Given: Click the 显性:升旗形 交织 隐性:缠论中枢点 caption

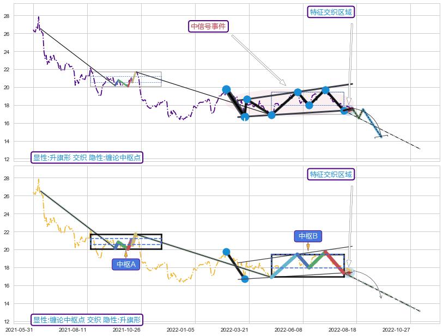Looking at the screenshot, I should (87, 157).
